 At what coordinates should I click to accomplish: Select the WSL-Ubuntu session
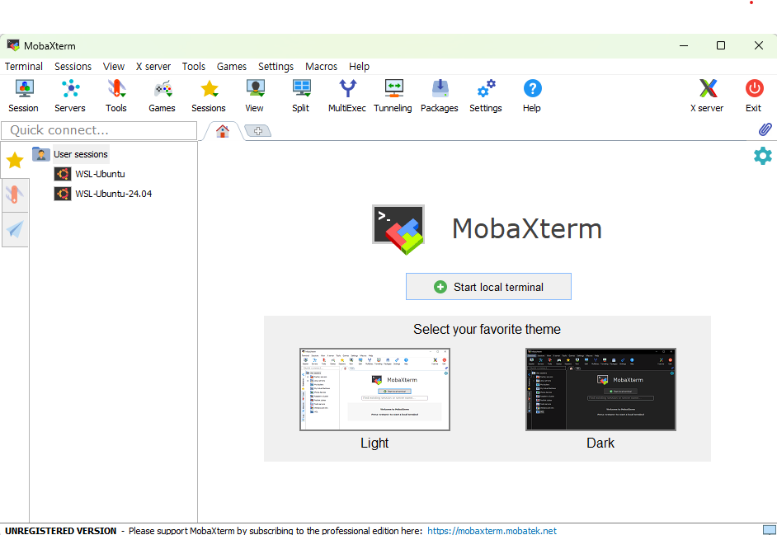[100, 174]
